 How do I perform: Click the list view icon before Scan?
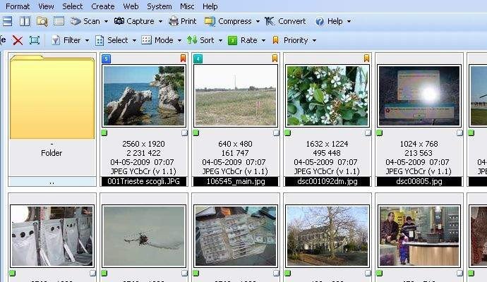(x=59, y=21)
